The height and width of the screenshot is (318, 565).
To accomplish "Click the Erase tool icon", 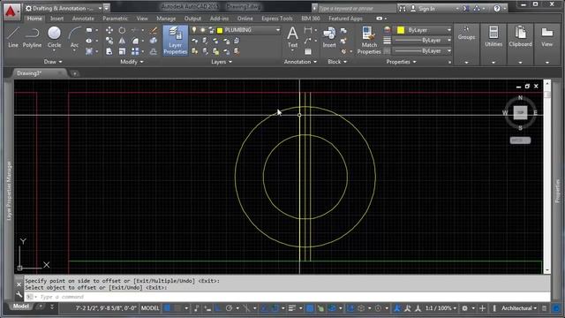I will tap(153, 30).
